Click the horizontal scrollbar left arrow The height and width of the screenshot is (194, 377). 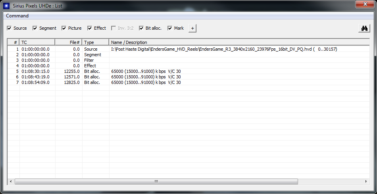click(11, 182)
